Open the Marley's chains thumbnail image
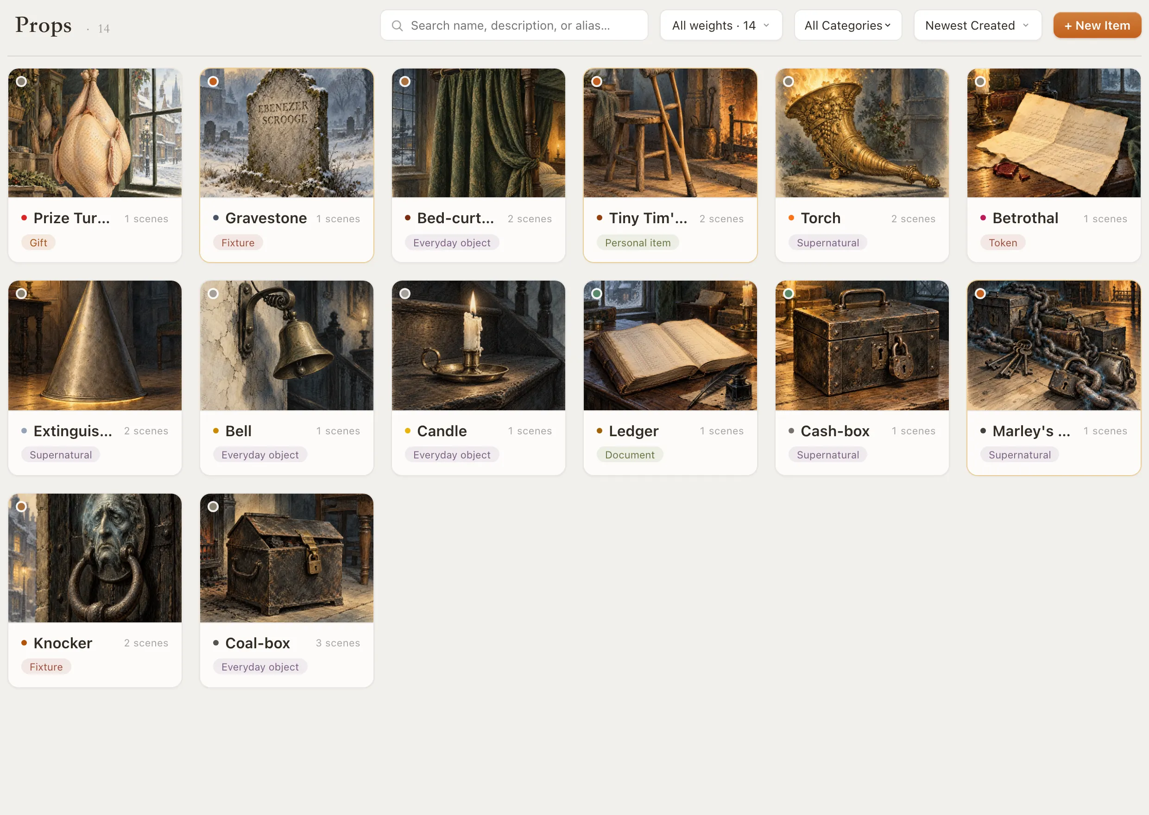 tap(1054, 345)
